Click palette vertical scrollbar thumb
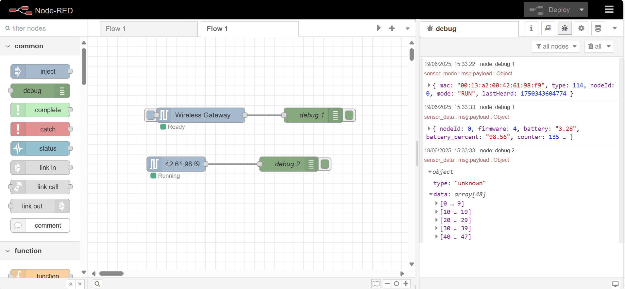 (x=84, y=67)
